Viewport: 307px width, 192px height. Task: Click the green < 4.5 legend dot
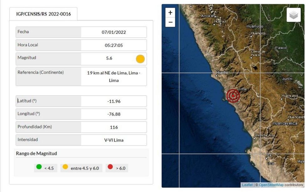(x=39, y=167)
